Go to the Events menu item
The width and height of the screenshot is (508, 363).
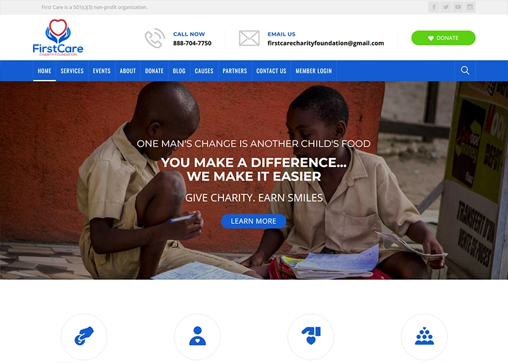coord(102,71)
